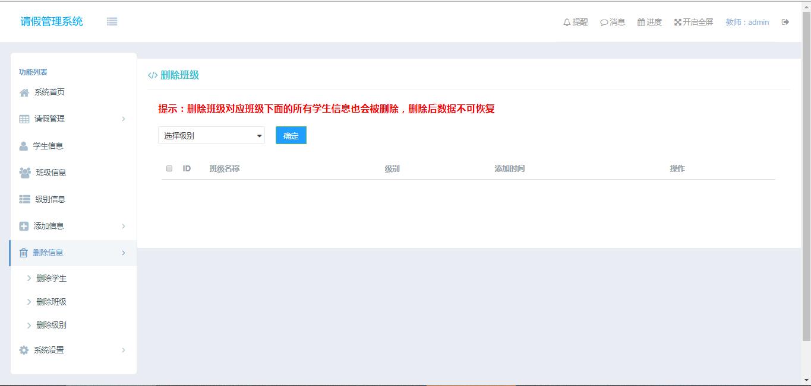The image size is (811, 386).
Task: Click the plus icon for 添加信息
Action: pos(24,226)
